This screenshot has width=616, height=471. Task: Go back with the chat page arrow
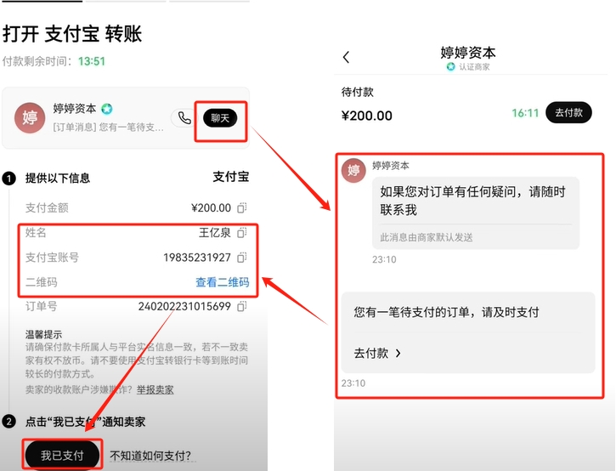[x=346, y=58]
